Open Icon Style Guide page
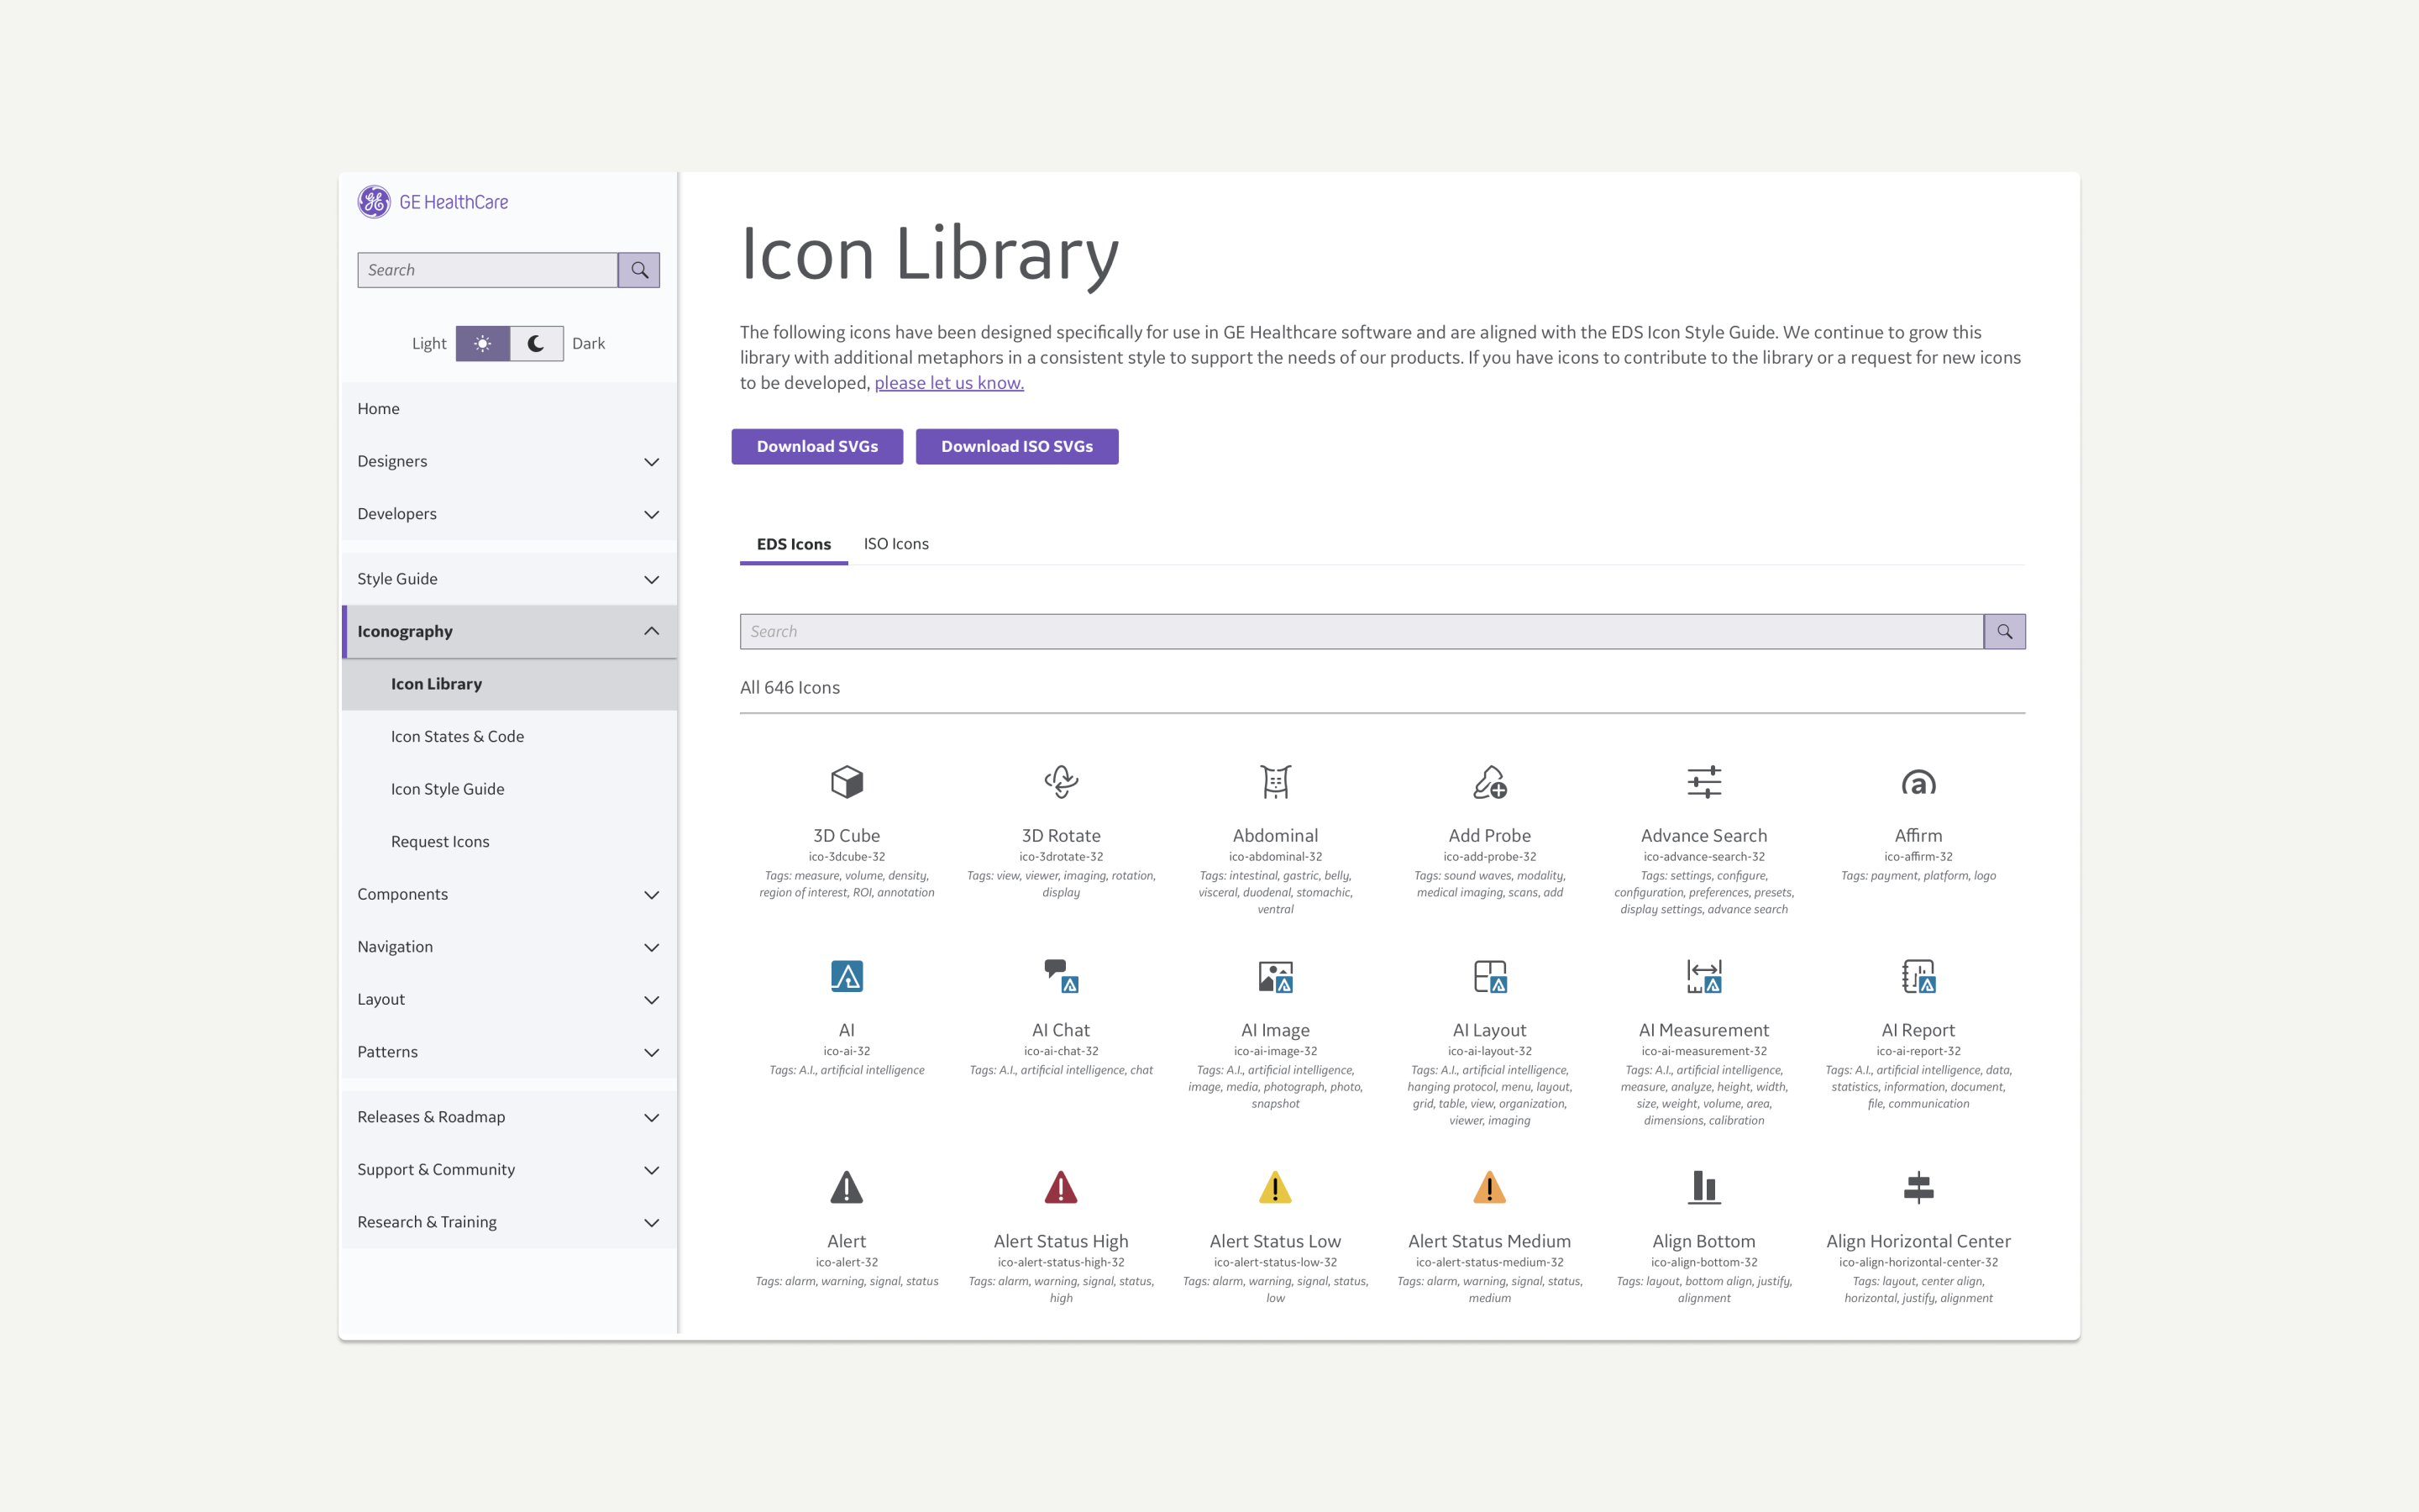Viewport: 2419px width, 1512px height. tap(447, 789)
